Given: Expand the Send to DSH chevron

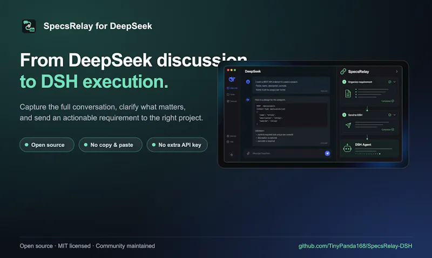Looking at the screenshot, I should (x=395, y=115).
